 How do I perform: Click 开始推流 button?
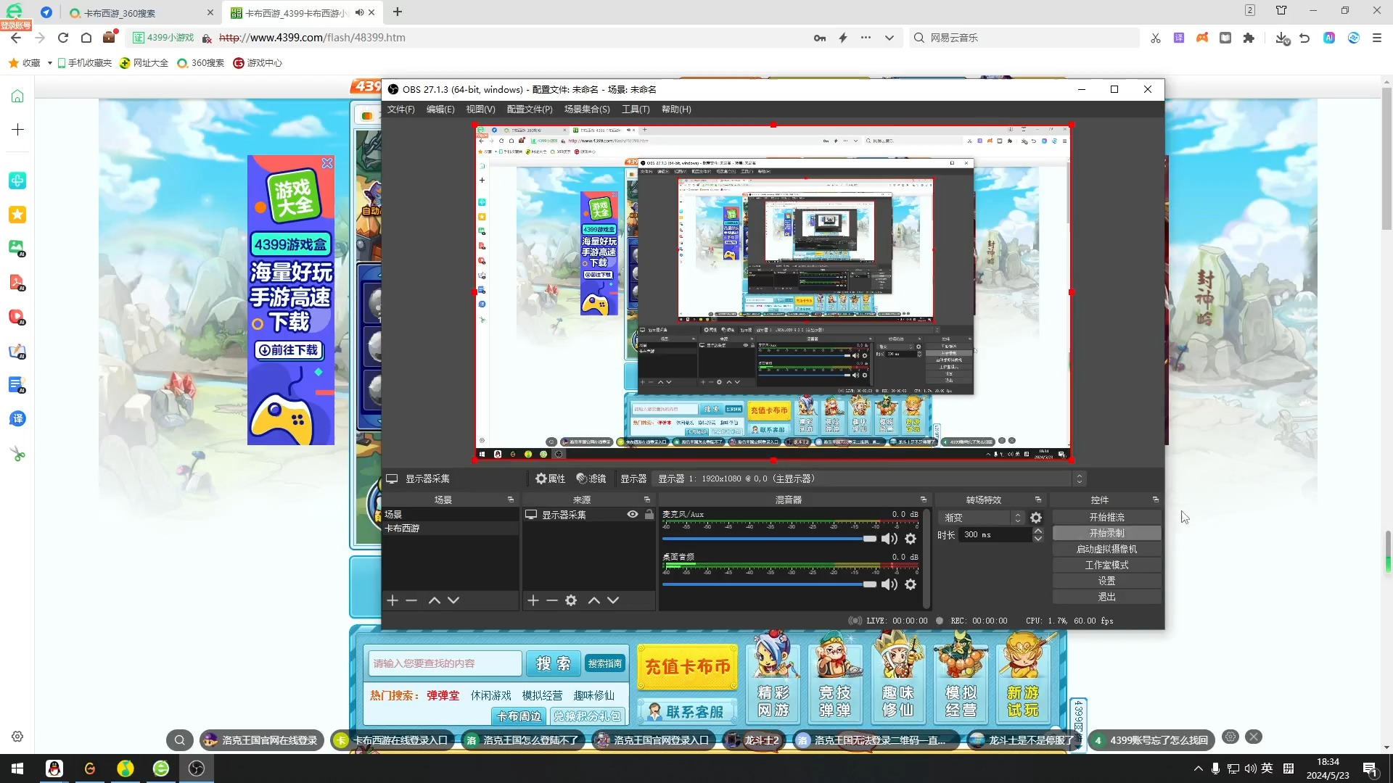point(1106,517)
